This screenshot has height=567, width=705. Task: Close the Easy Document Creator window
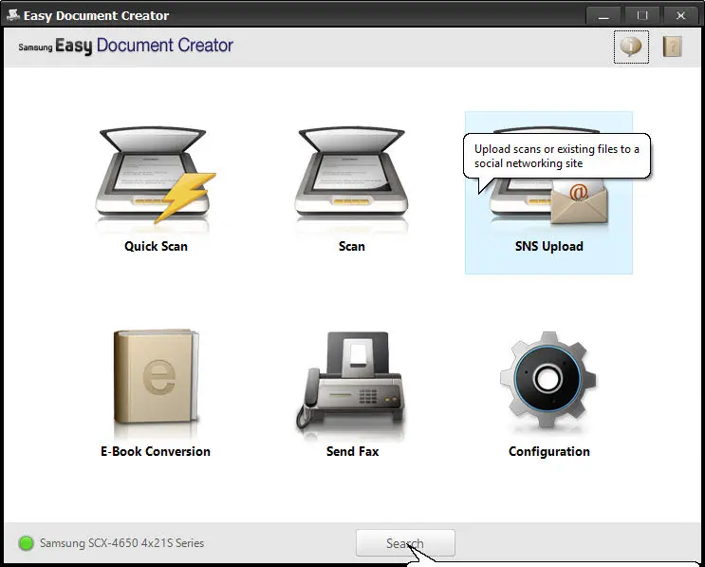tap(680, 16)
